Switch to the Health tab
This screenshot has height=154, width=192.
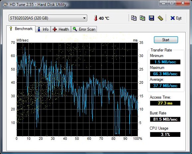tap(61, 29)
